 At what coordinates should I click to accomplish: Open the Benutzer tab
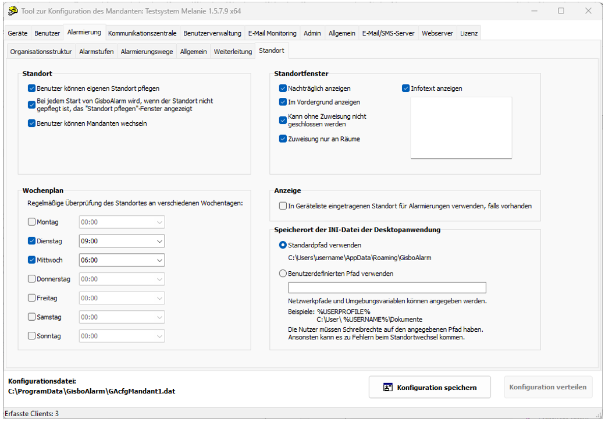coord(47,33)
